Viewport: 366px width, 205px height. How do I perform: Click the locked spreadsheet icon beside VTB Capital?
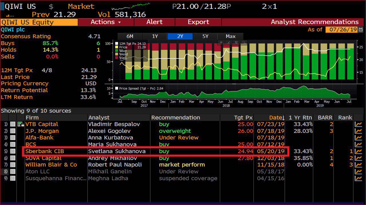click(x=21, y=124)
